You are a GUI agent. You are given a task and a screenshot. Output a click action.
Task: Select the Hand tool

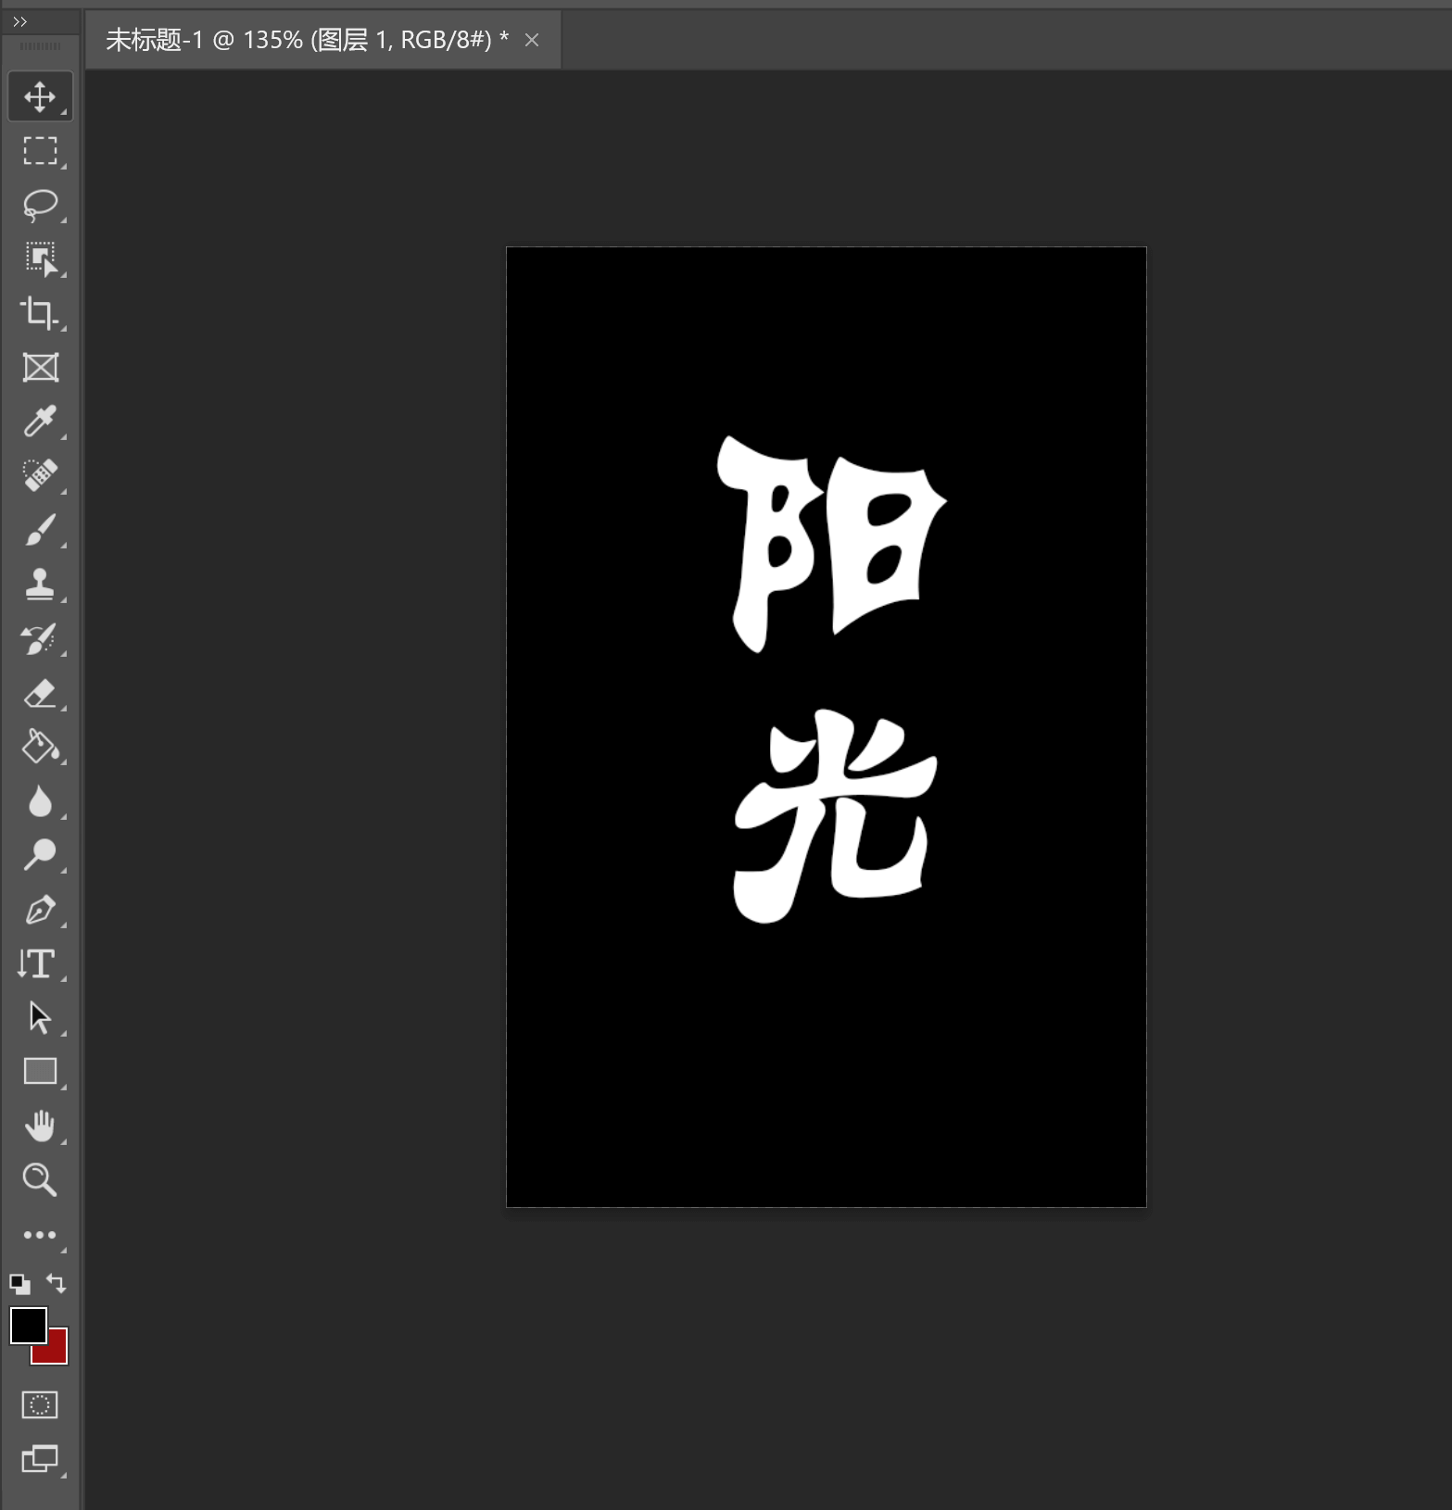point(40,1126)
